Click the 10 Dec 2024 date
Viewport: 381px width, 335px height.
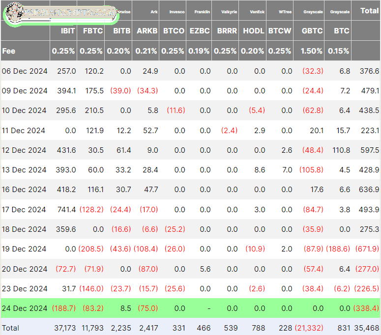[x=24, y=111]
